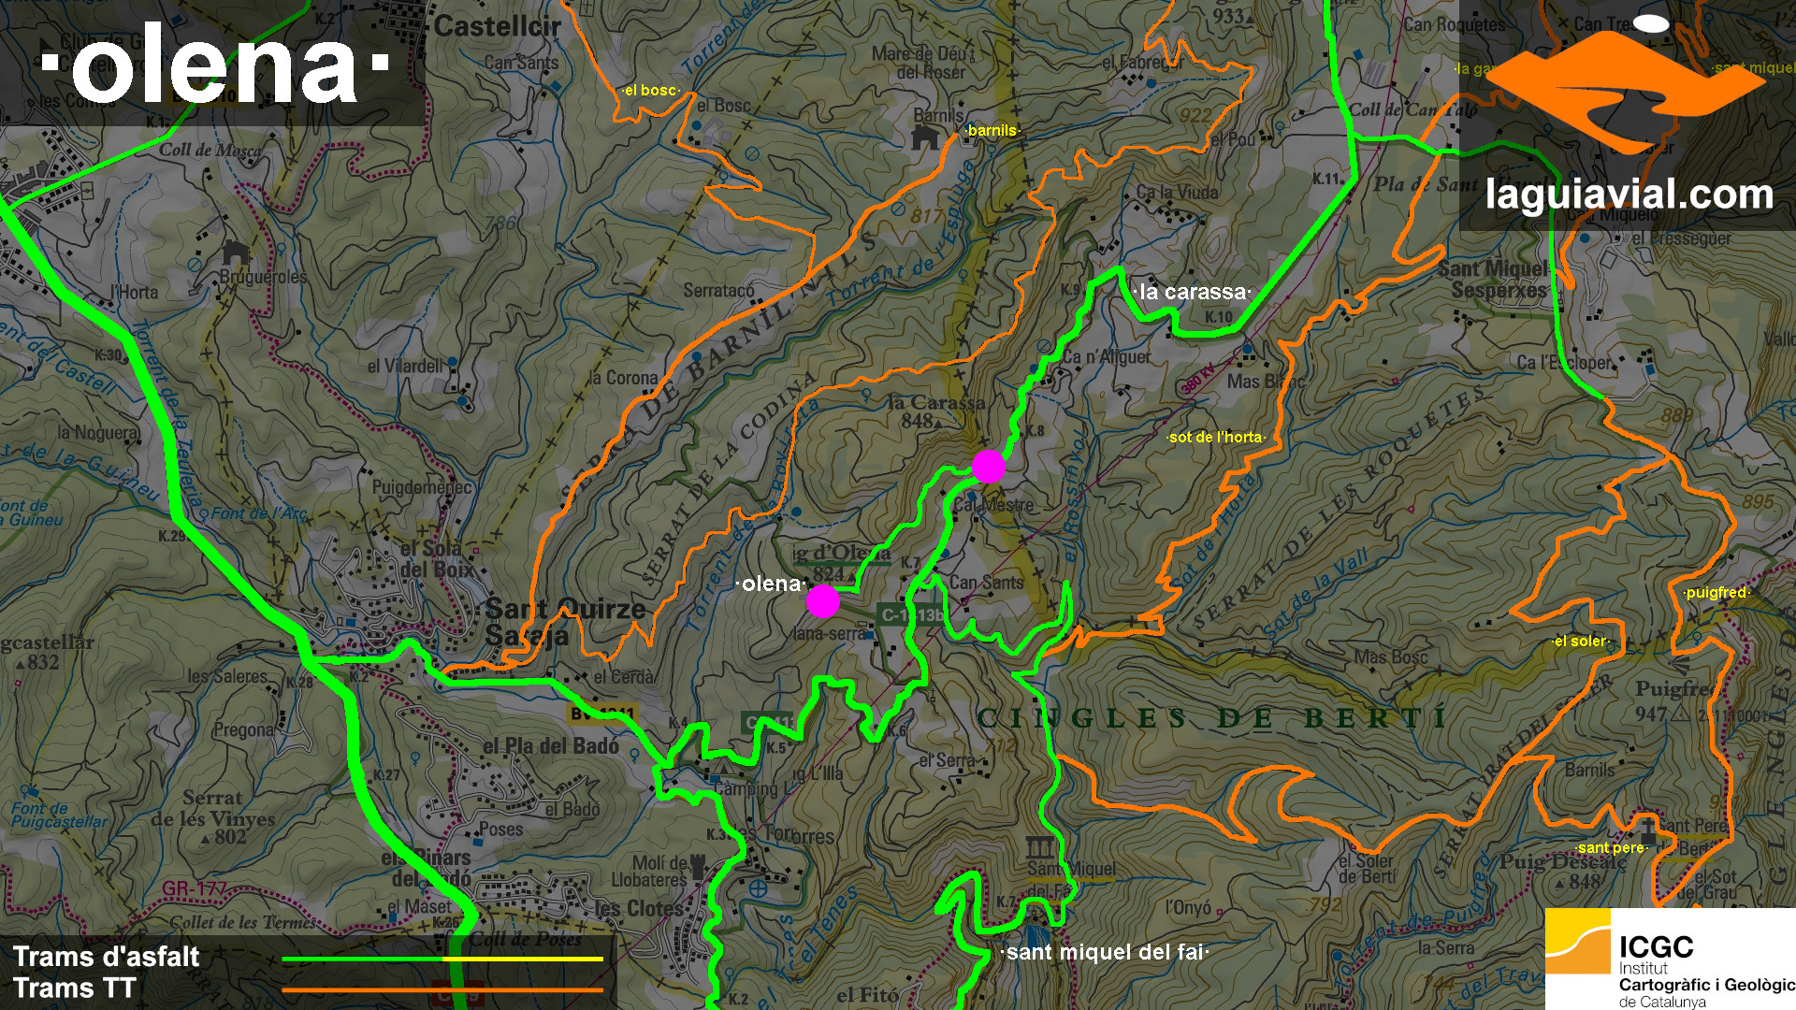Click the magenta marker near la Carassa
Viewport: 1796px width, 1010px height.
pos(989,466)
